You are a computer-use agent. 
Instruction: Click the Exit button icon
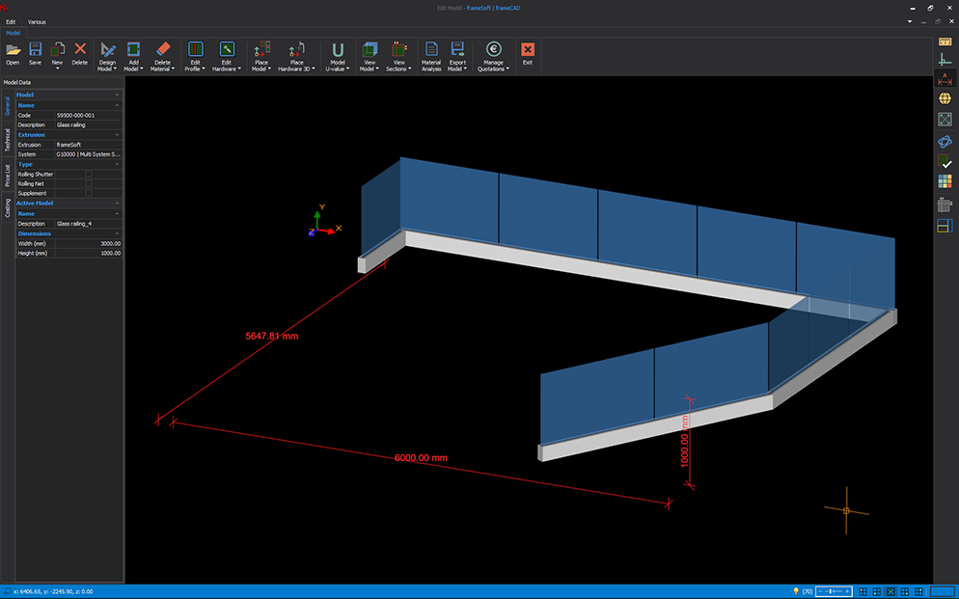point(527,49)
